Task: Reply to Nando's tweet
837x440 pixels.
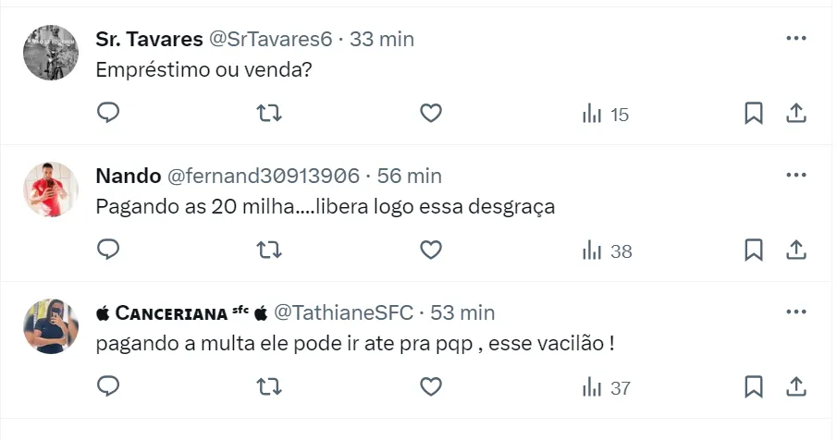Action: [x=109, y=250]
